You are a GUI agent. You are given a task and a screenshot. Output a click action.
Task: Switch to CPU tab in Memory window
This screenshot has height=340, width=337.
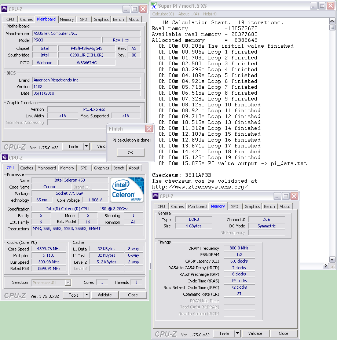tap(161, 206)
